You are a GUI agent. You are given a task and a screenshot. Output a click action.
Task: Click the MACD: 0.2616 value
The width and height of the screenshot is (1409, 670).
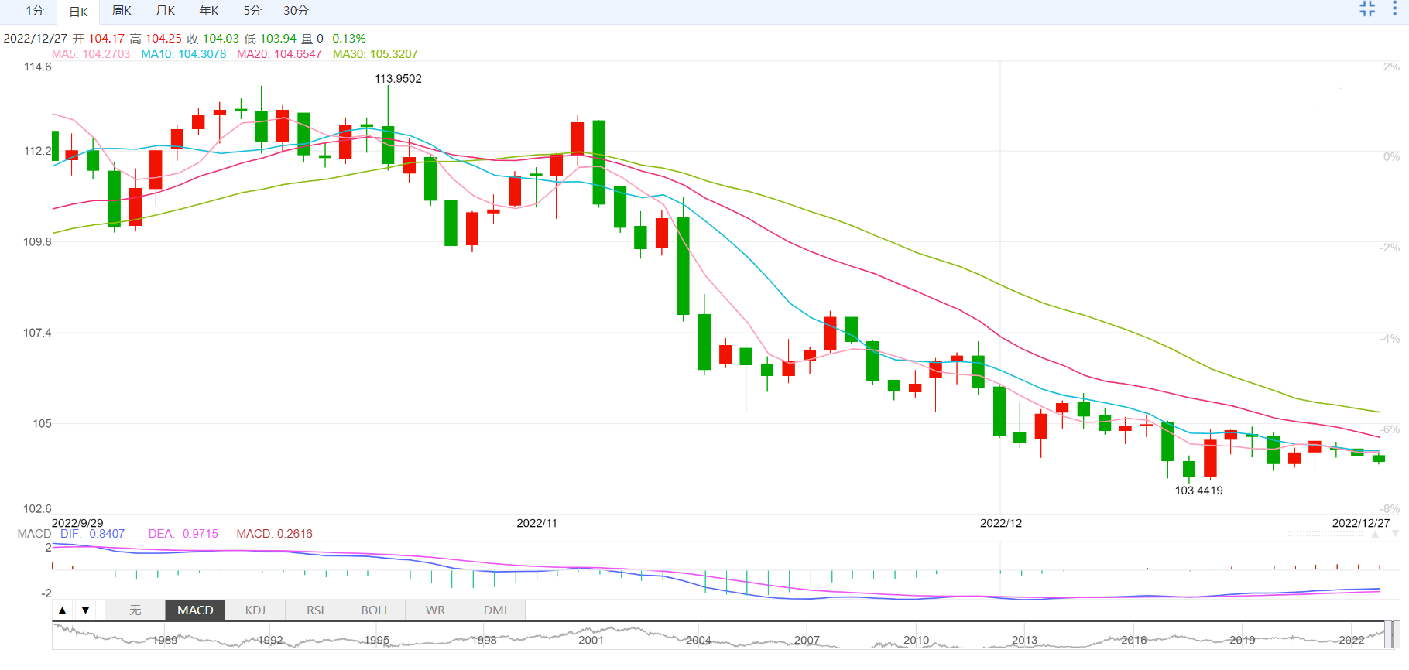pyautogui.click(x=275, y=534)
